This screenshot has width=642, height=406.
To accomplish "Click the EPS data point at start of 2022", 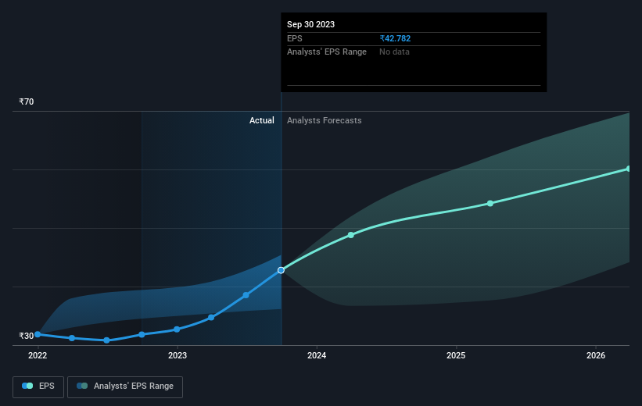I will tap(38, 334).
